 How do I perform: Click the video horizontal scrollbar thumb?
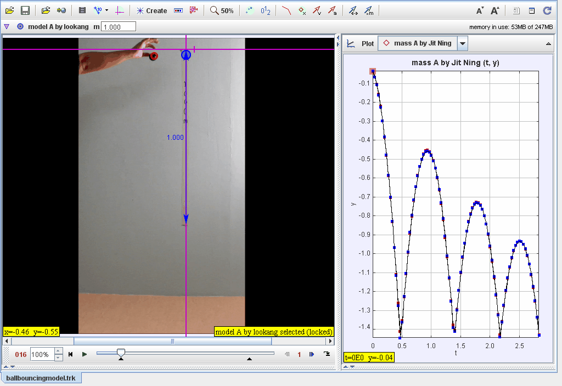point(172,341)
